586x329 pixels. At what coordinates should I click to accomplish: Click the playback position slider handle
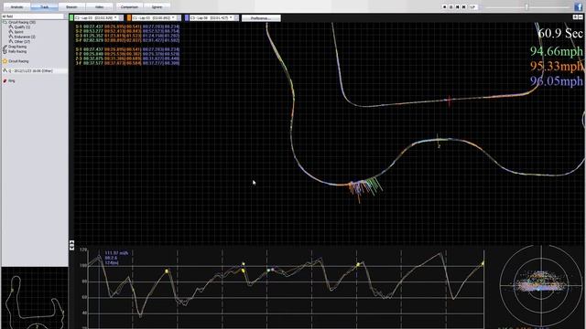[527, 6]
